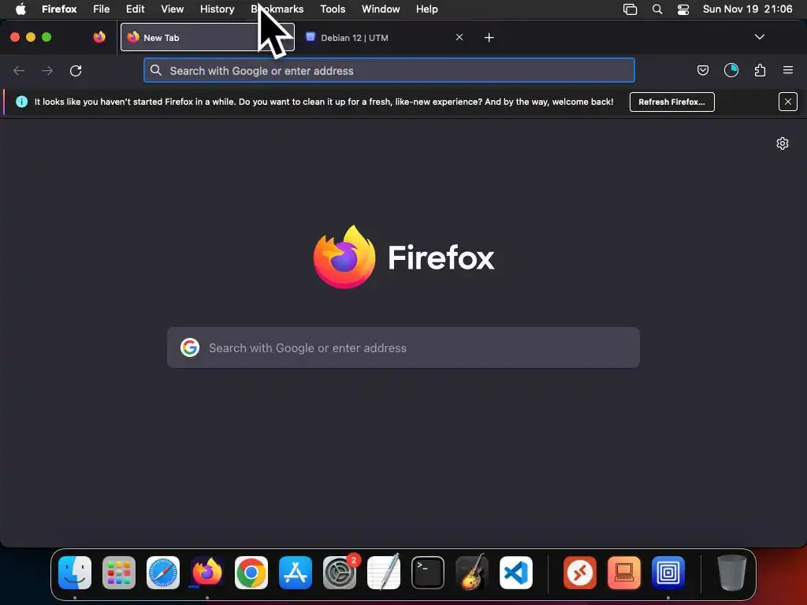The height and width of the screenshot is (605, 807).
Task: Open the Trash in the Dock
Action: [x=732, y=573]
